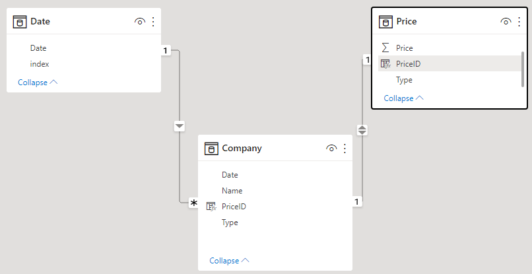Image resolution: width=532 pixels, height=274 pixels.
Task: Click calculated column icon in Price table
Action: coord(385,64)
